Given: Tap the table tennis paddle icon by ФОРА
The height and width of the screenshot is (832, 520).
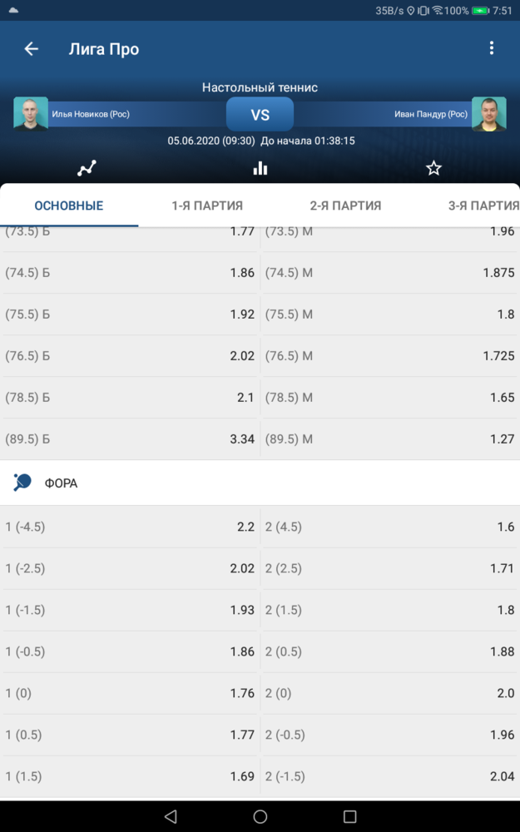Looking at the screenshot, I should tap(22, 483).
